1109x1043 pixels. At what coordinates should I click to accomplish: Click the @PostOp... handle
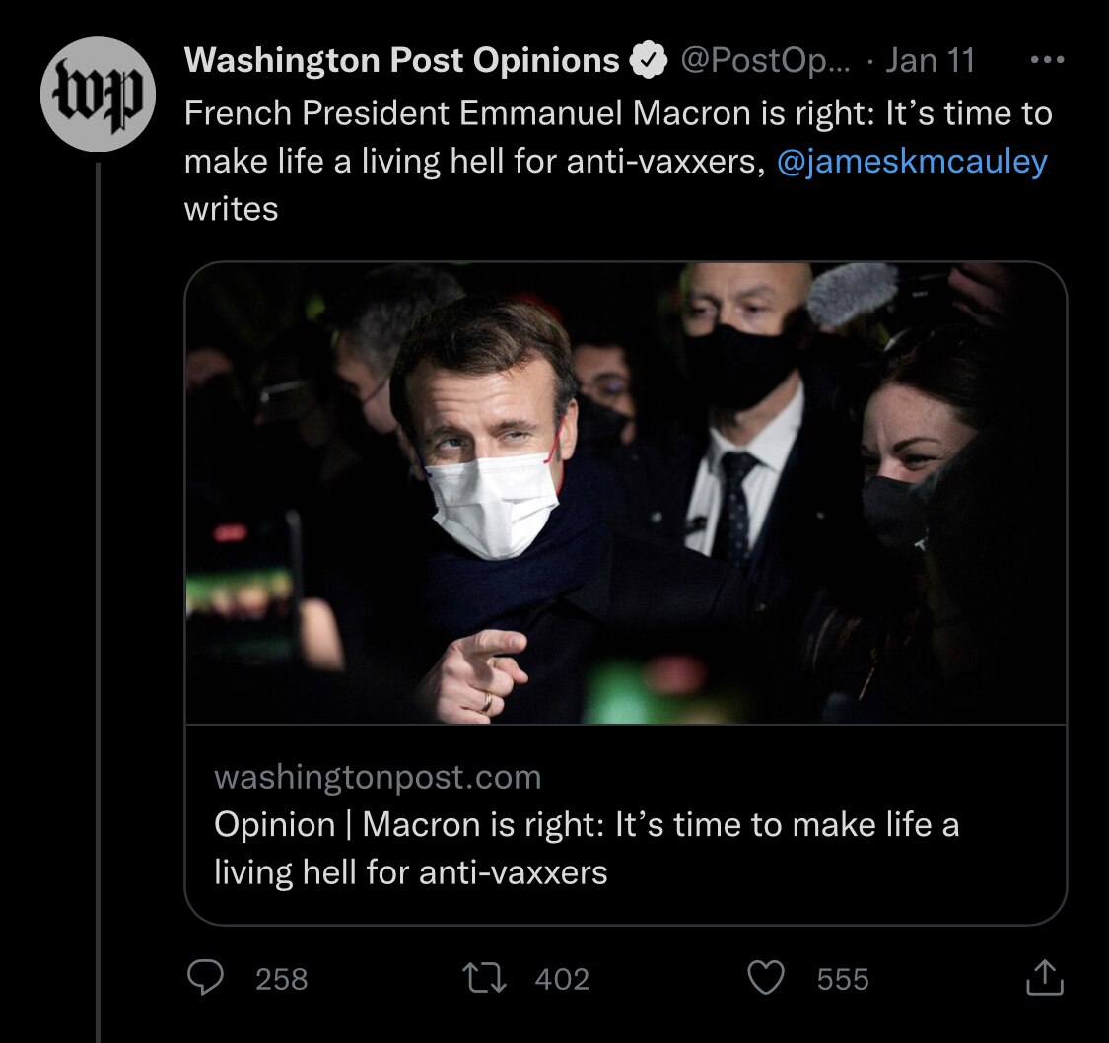tap(765, 59)
